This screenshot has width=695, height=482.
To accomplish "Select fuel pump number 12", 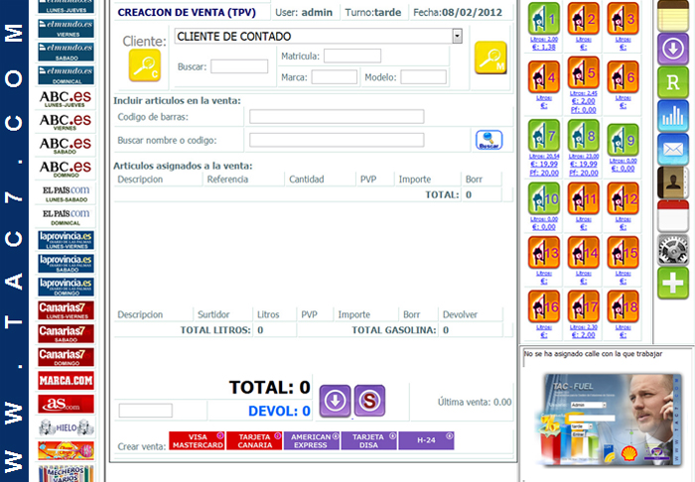I will 623,198.
